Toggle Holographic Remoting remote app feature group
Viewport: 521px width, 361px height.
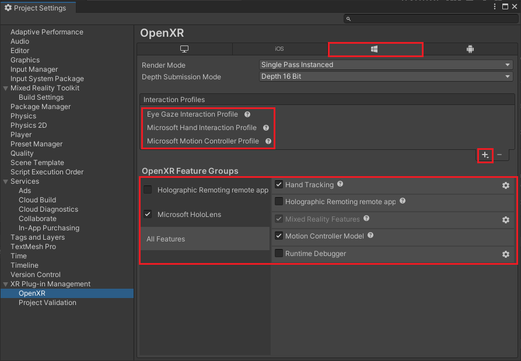click(x=148, y=190)
